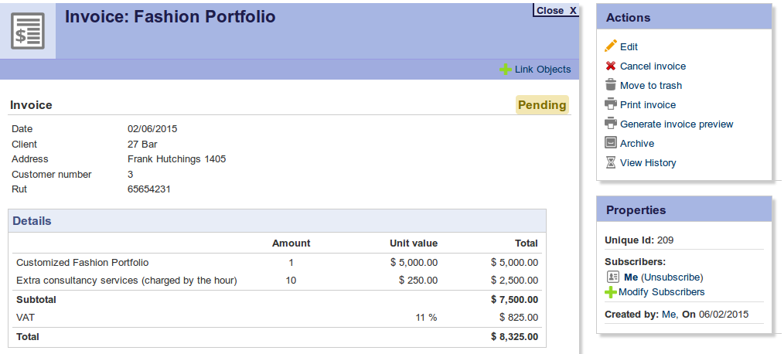
Task: Close the invoice panel
Action: pos(556,10)
